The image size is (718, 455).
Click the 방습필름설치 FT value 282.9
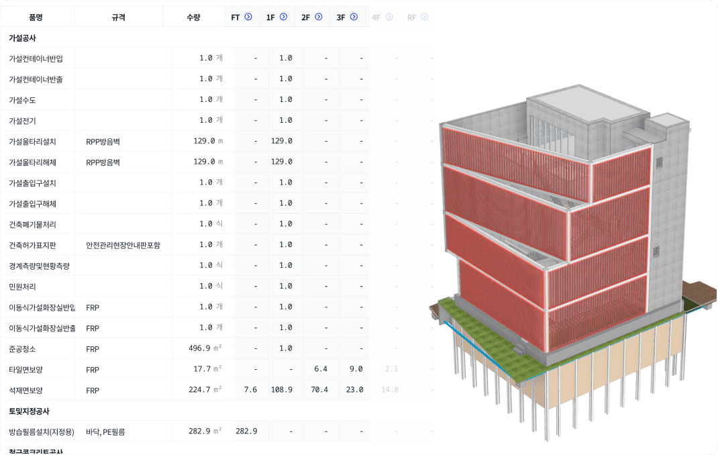[x=246, y=431]
